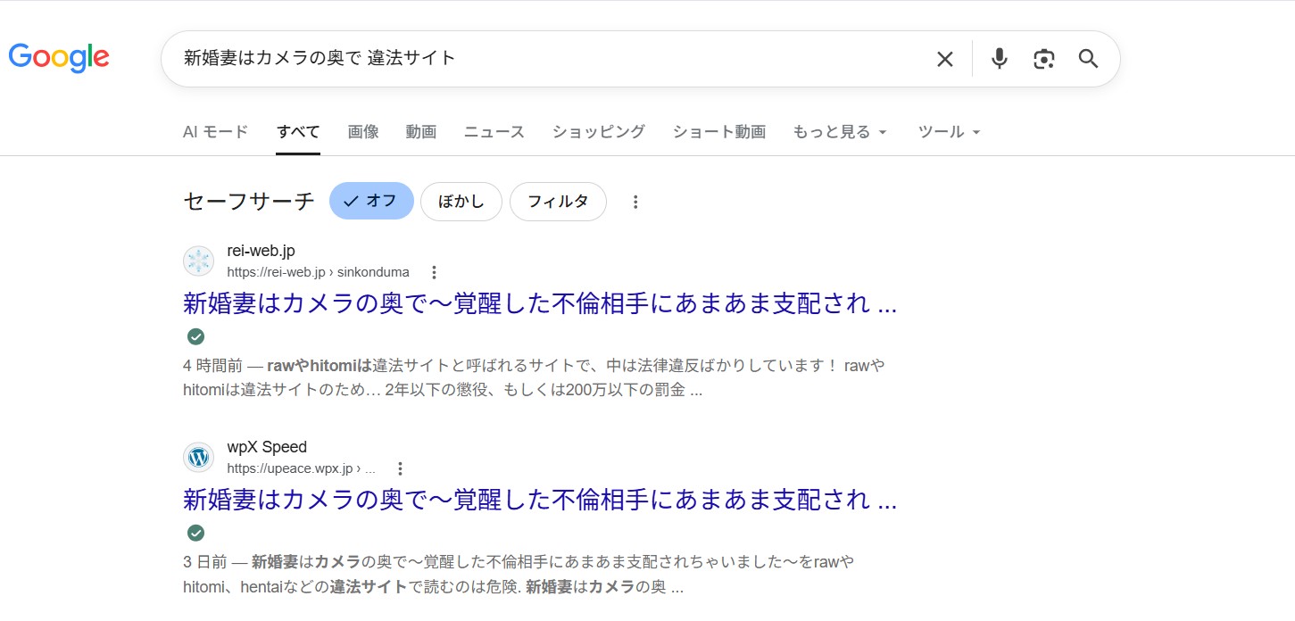Click the セーフサーチ label
The height and width of the screenshot is (621, 1295).
tap(249, 201)
